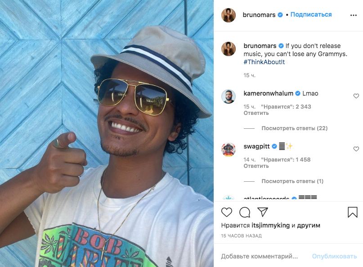Screen dimensions: 363x267
Task: Reply to kameronwhalum via Ответить
Action: tap(256, 113)
